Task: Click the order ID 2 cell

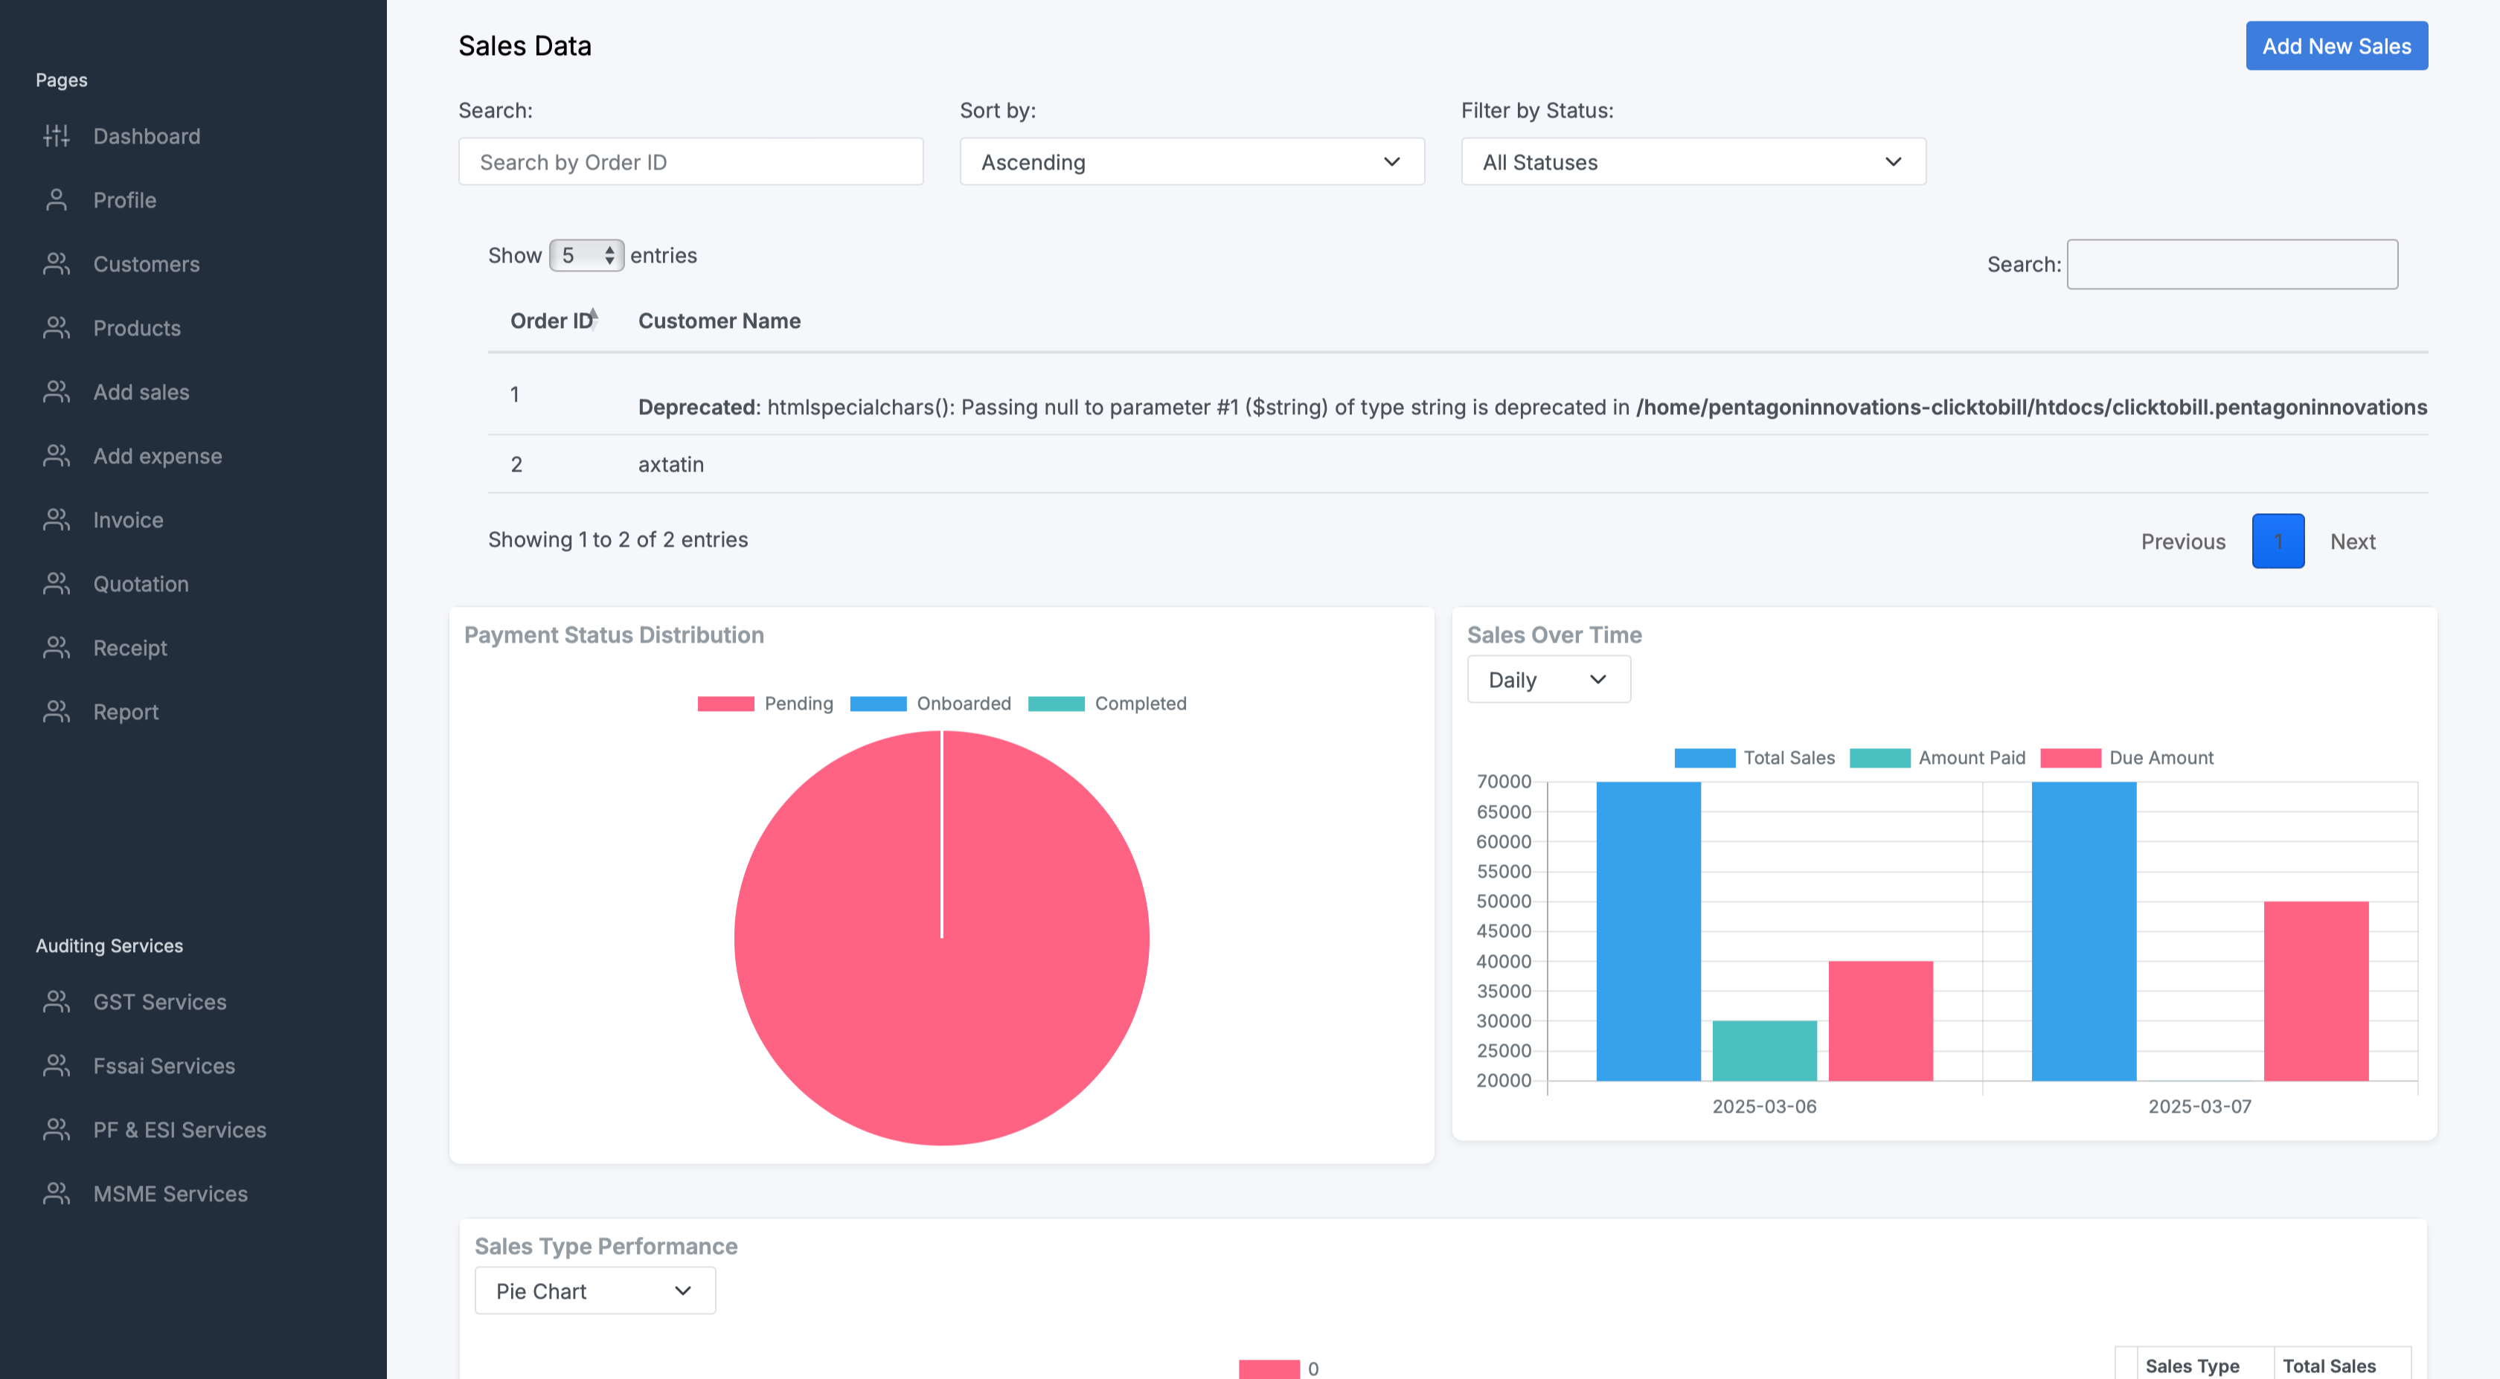Action: [516, 464]
